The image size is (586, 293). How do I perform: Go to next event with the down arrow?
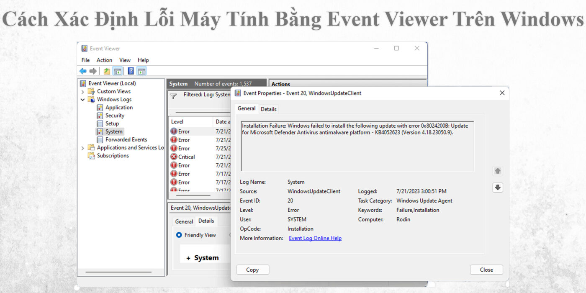[x=498, y=188]
